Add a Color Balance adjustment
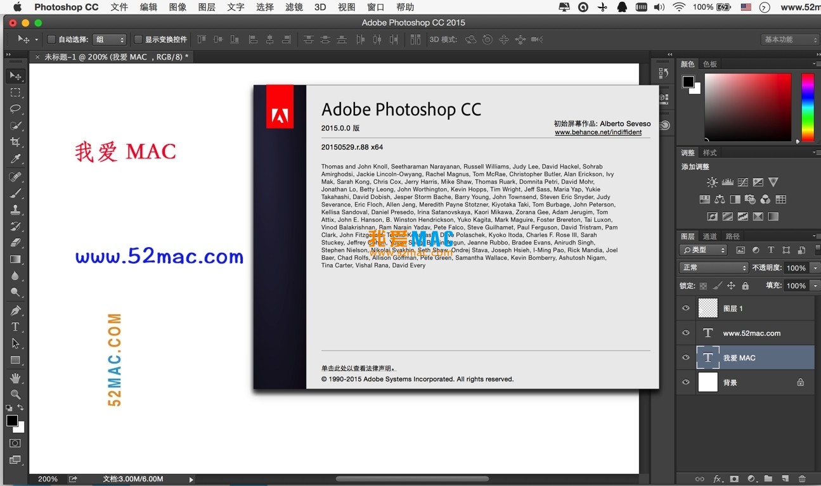This screenshot has height=486, width=821. (x=720, y=200)
